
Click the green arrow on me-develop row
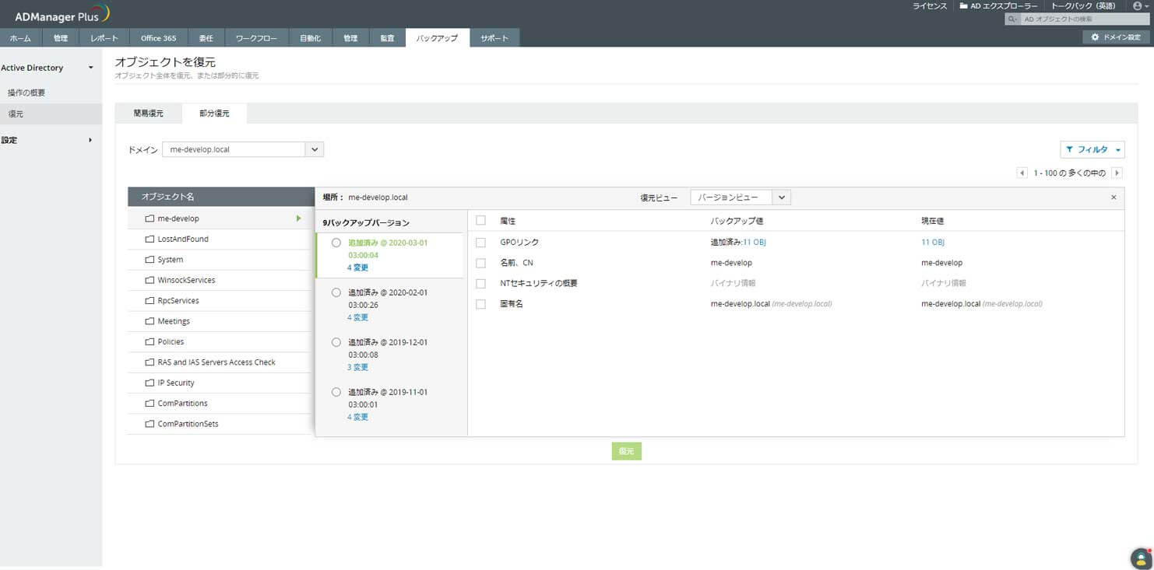pos(298,219)
